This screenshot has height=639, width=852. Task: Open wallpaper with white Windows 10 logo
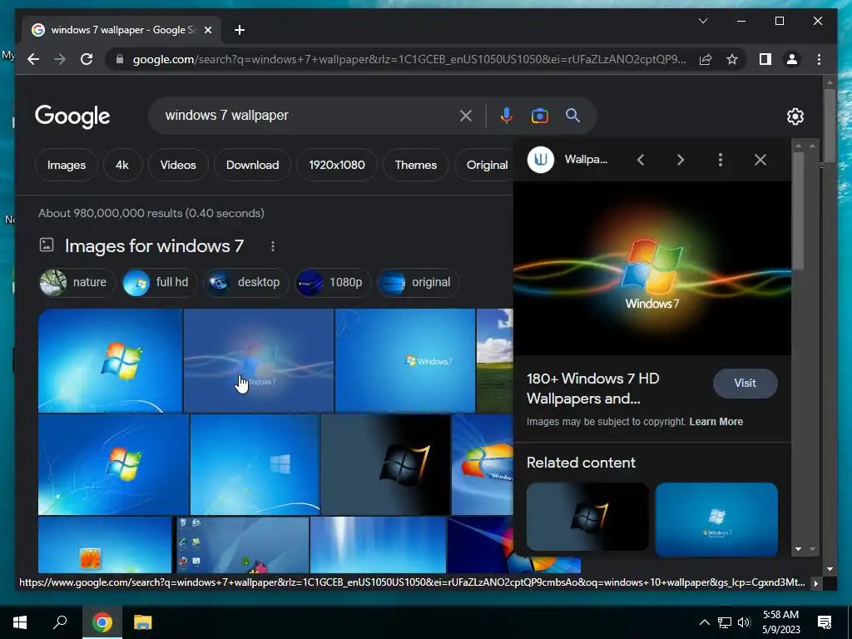coord(255,465)
